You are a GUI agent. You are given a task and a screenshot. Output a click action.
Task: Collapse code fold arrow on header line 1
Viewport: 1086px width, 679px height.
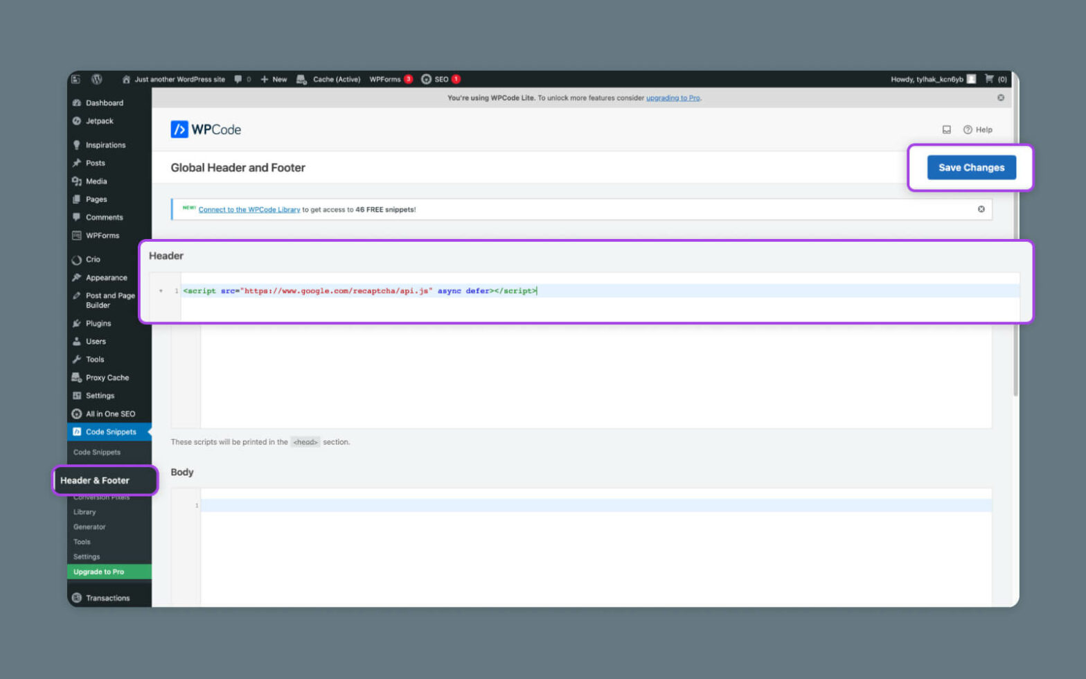coord(161,291)
